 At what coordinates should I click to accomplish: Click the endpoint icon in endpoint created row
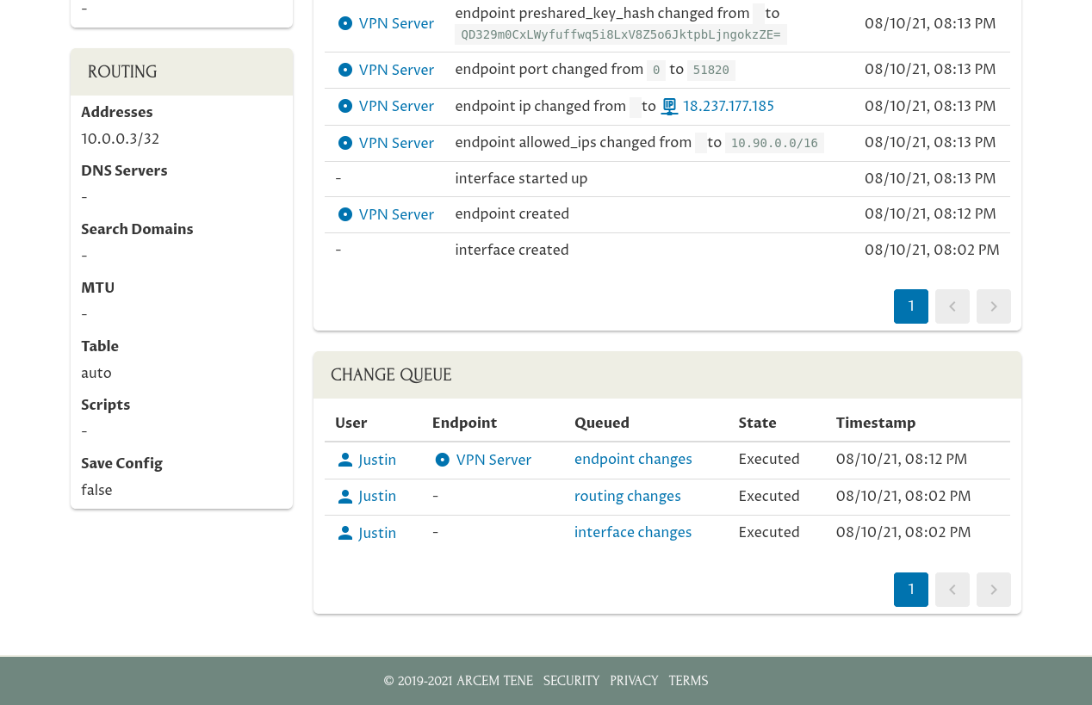(x=345, y=214)
